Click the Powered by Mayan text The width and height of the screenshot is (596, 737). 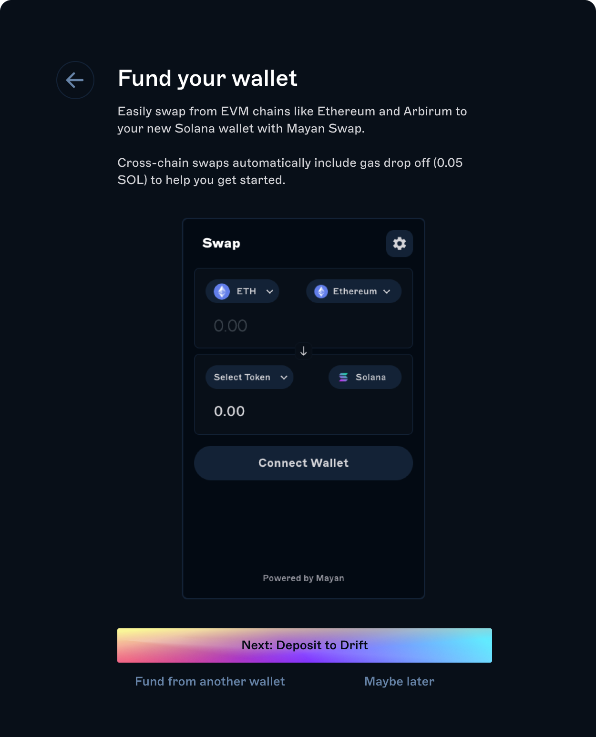pos(303,578)
